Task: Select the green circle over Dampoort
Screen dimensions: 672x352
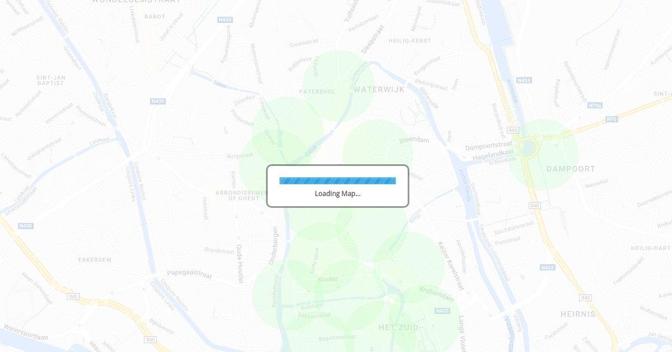Action: (x=543, y=155)
